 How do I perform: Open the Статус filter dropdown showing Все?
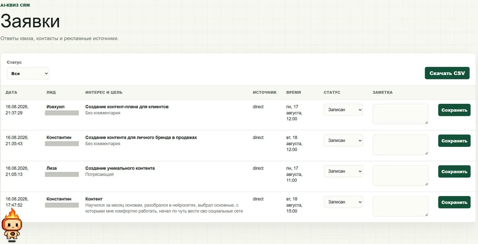click(x=28, y=74)
